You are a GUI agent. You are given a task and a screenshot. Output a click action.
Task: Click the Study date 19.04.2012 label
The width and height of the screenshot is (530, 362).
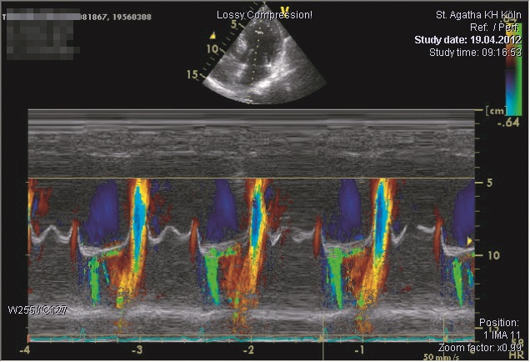[x=467, y=39]
